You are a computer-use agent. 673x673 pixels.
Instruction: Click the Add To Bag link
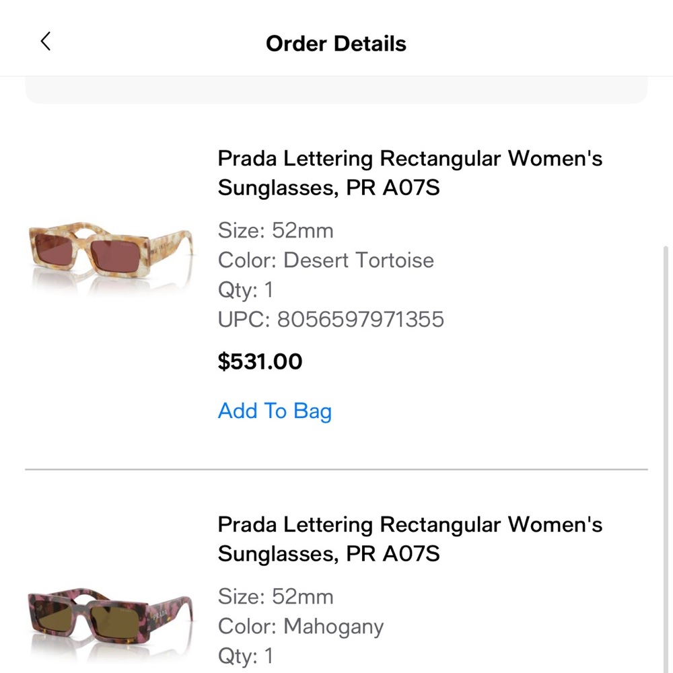click(x=275, y=411)
